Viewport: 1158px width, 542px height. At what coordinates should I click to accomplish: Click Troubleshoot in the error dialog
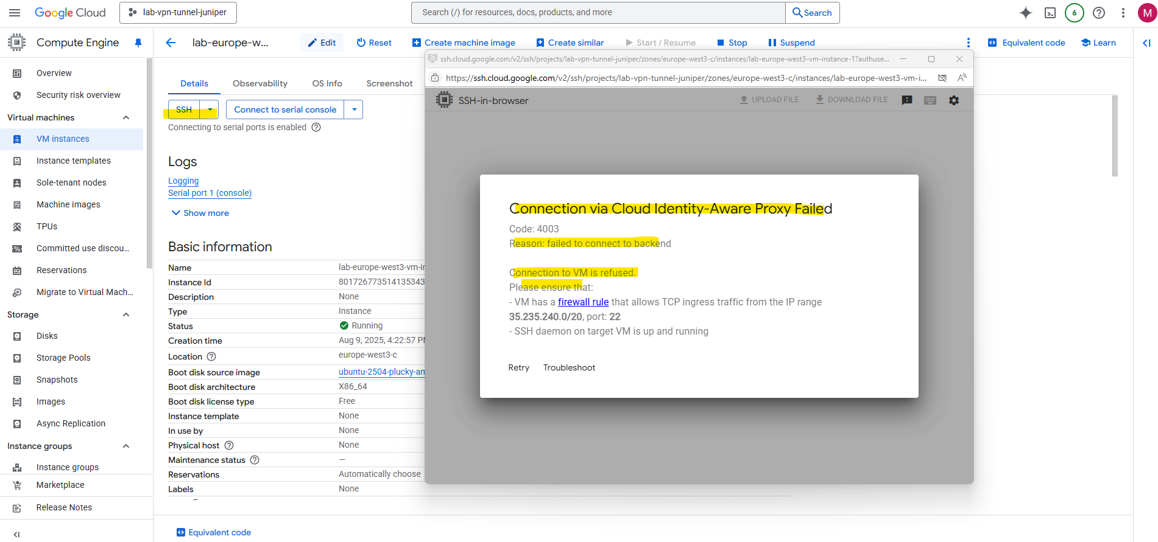coord(570,367)
